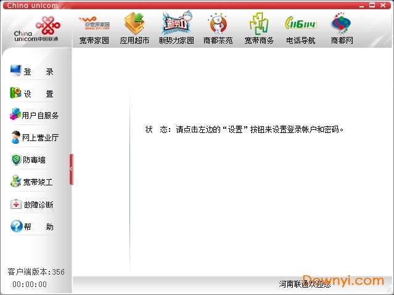The height and width of the screenshot is (295, 394).
Task: Open the 网上营业厅 menu entry
Action: click(41, 137)
